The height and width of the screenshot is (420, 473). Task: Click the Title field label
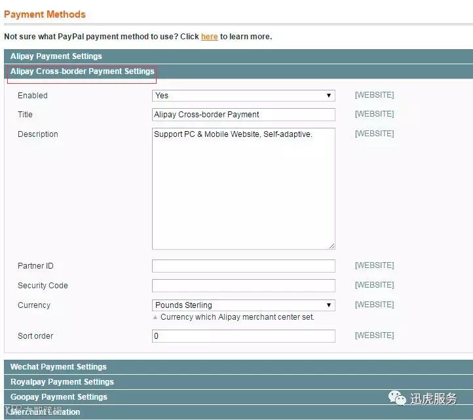pyautogui.click(x=25, y=115)
